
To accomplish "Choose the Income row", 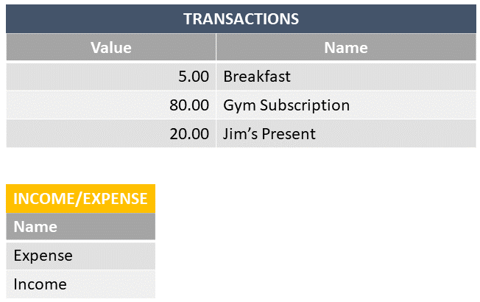I will tap(40, 284).
